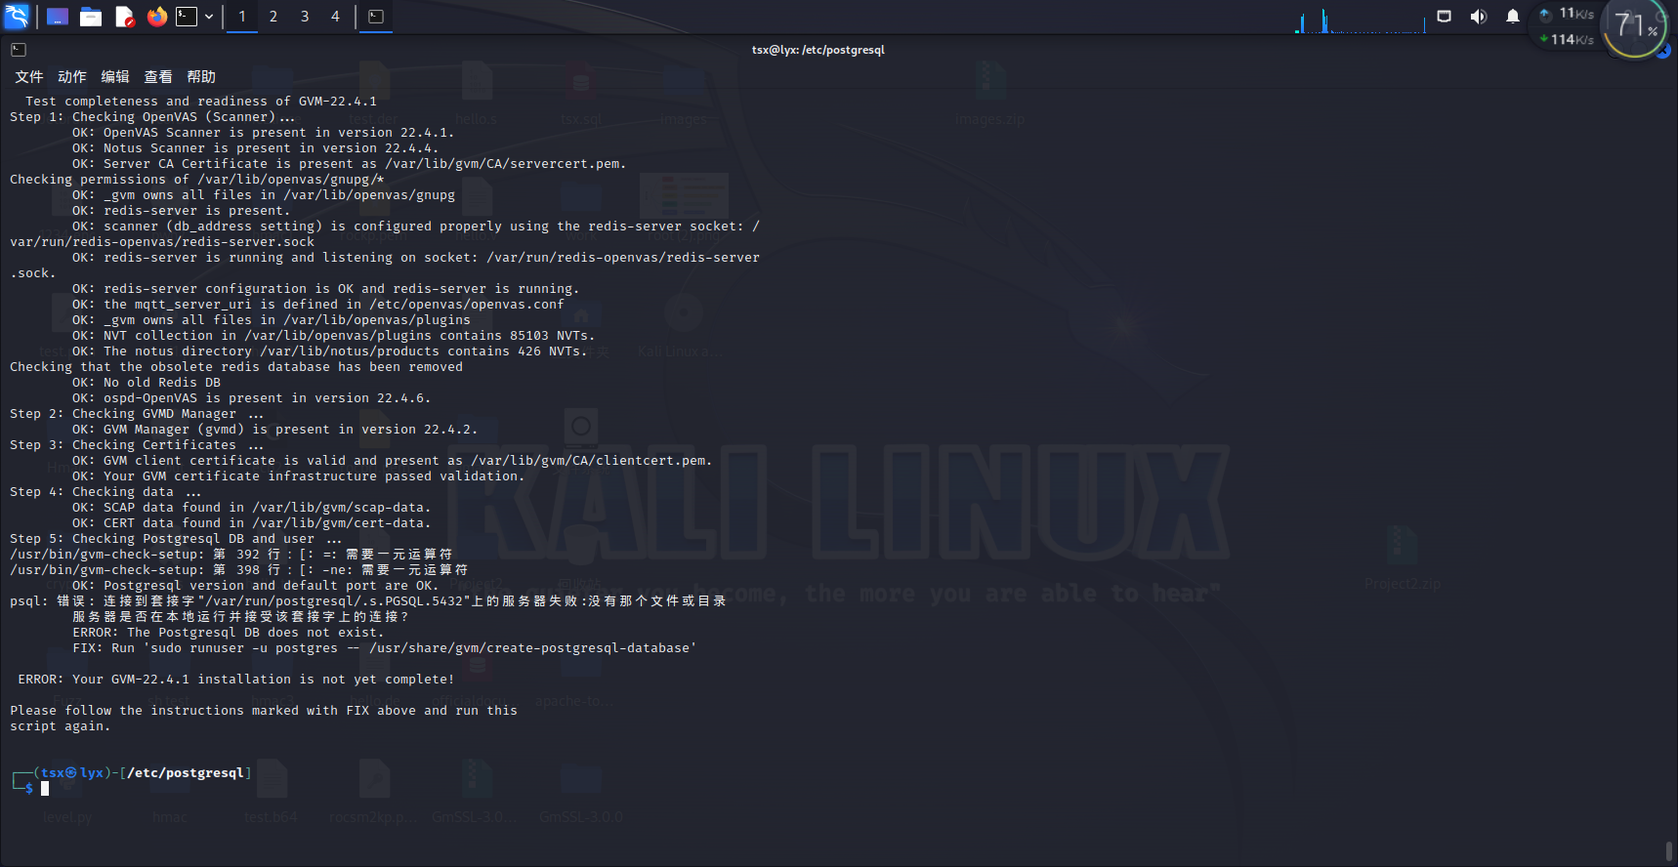Switch to workspace 4
The width and height of the screenshot is (1678, 867).
click(x=335, y=17)
